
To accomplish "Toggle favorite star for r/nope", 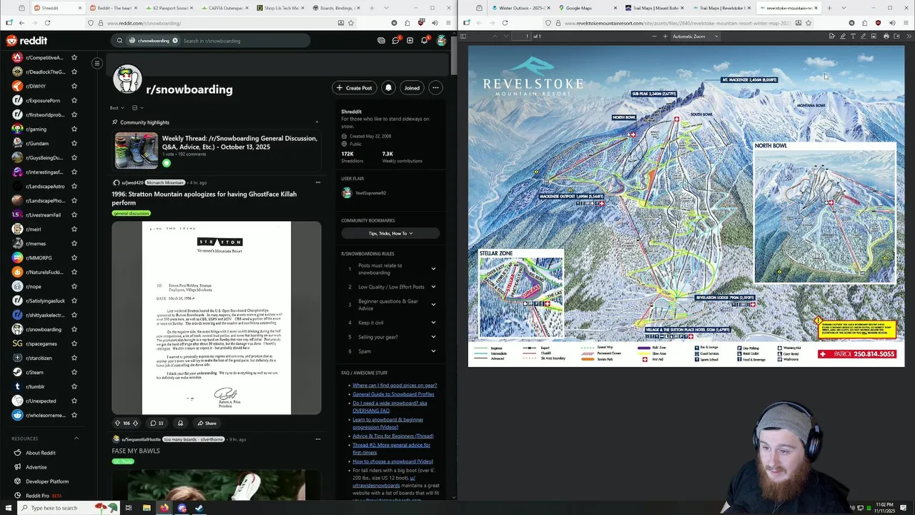I will click(x=74, y=286).
